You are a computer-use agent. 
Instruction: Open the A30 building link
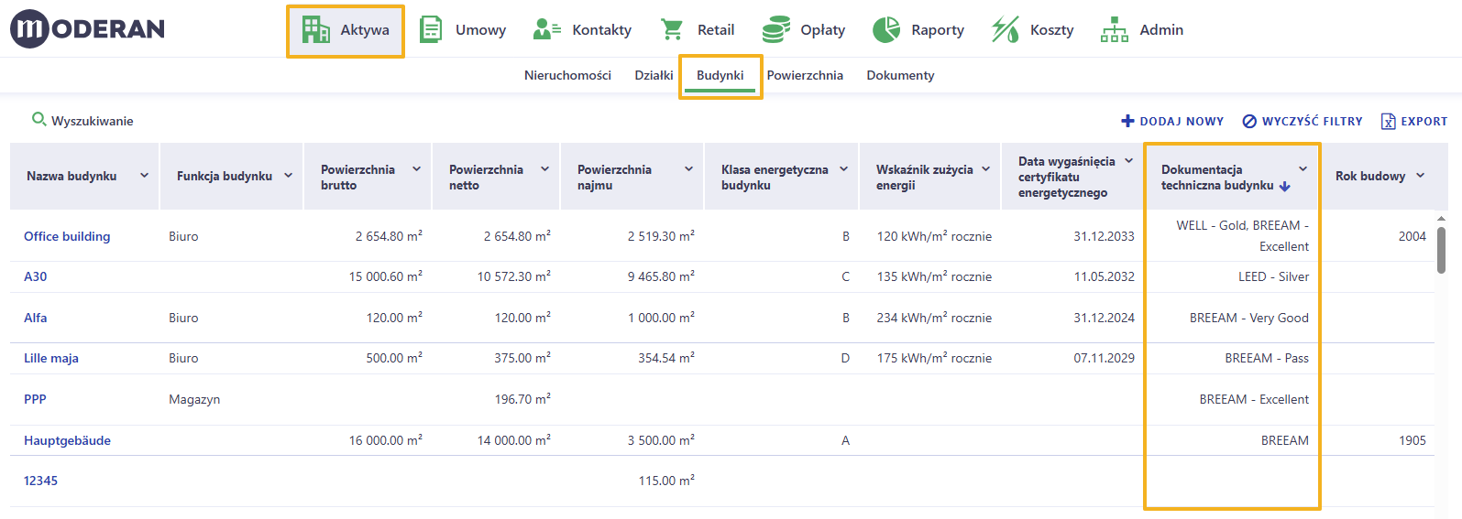point(35,276)
